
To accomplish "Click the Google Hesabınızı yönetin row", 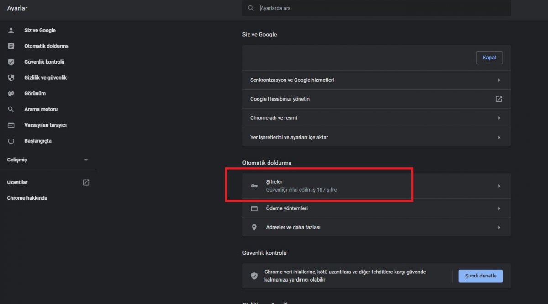I will [376, 99].
